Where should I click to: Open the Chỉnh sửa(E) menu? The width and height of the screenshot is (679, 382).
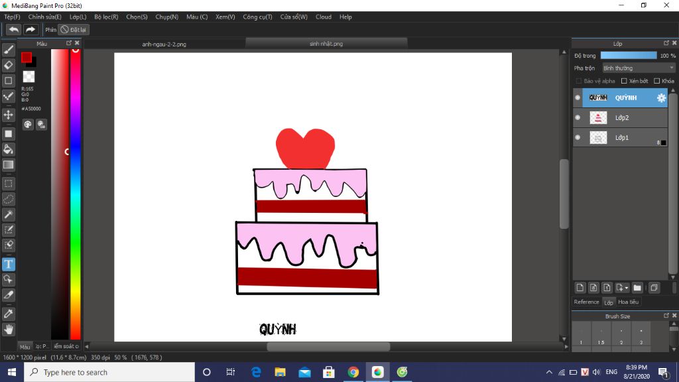pos(44,17)
